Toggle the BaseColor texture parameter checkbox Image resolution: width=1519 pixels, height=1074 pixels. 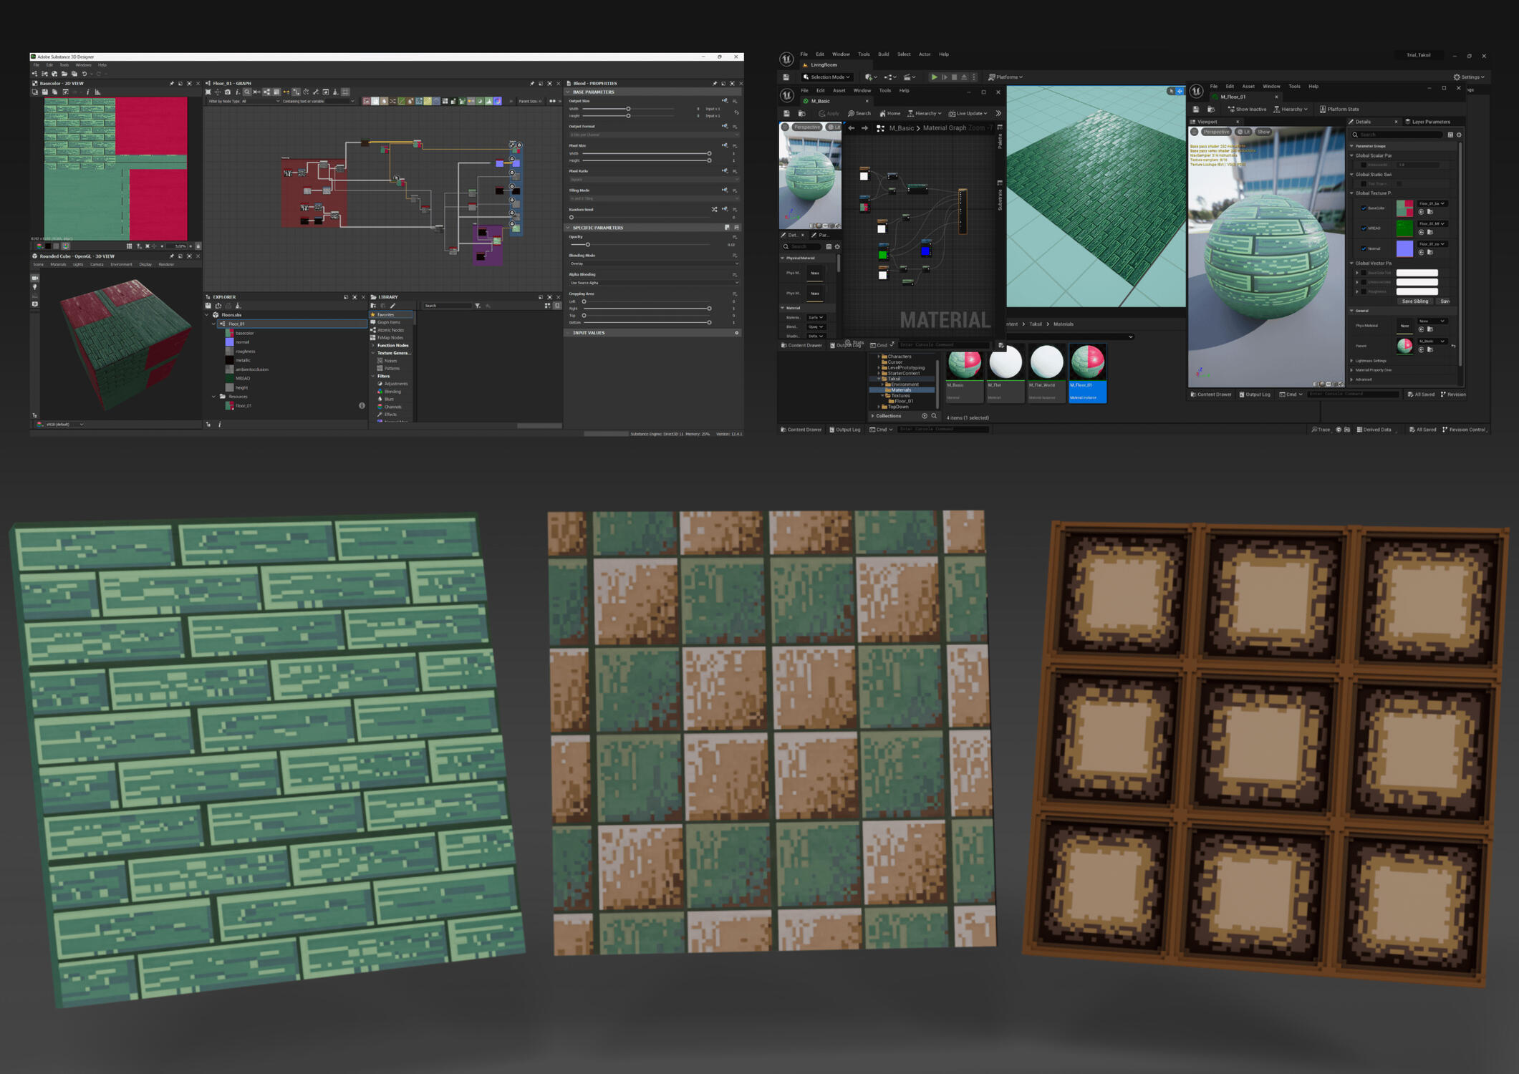point(1364,208)
